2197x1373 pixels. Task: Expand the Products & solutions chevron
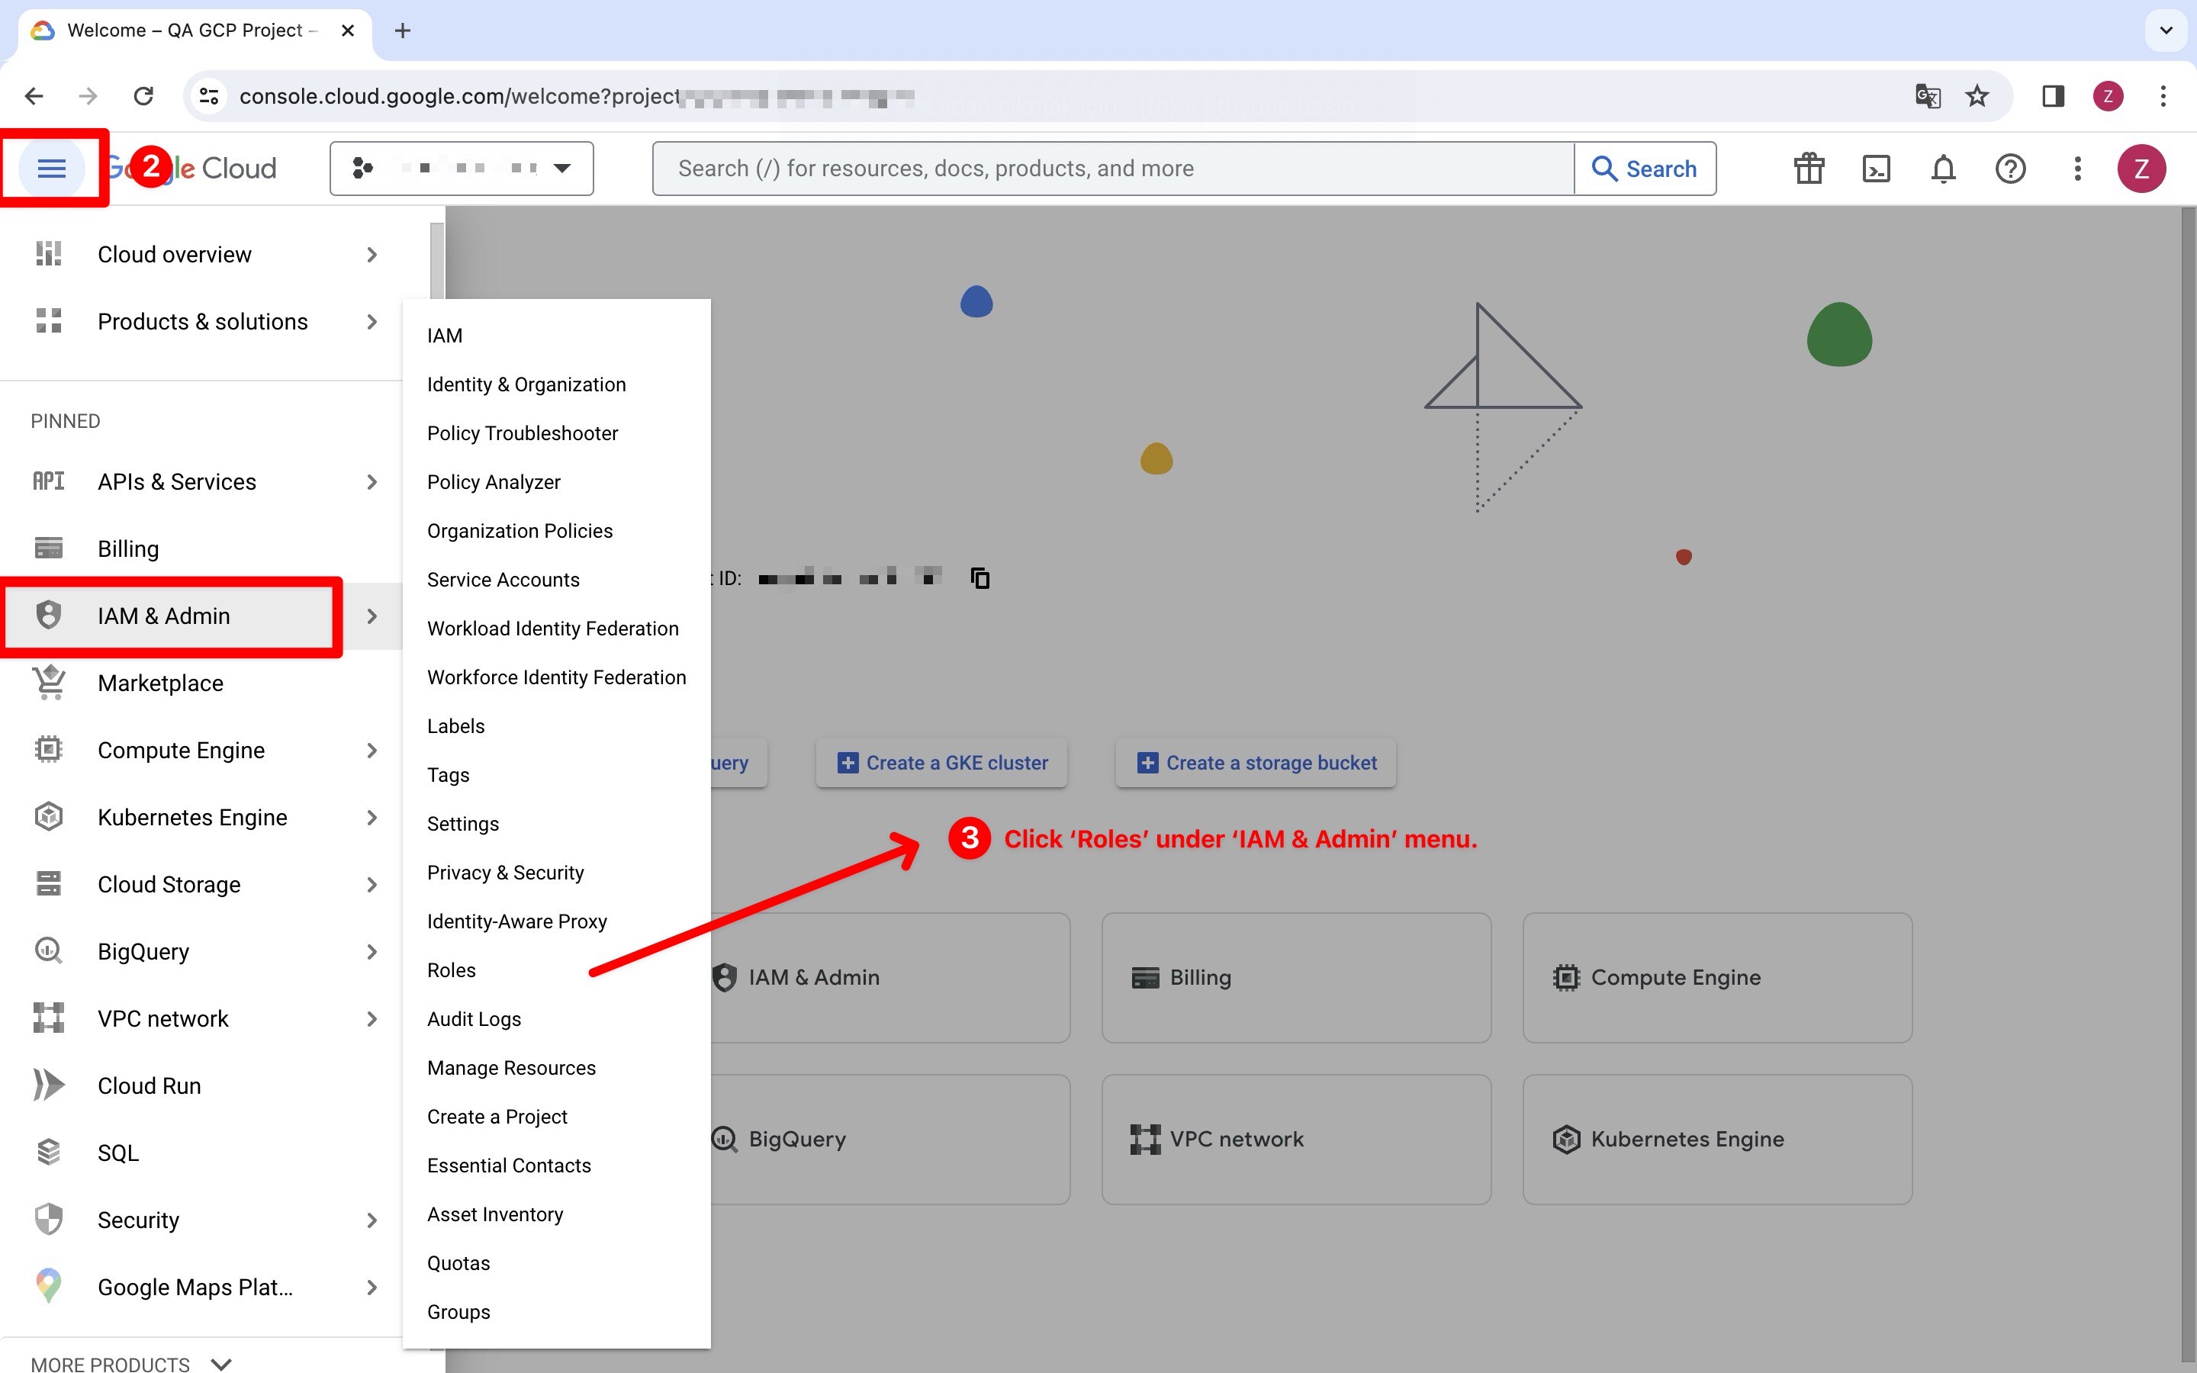372,321
